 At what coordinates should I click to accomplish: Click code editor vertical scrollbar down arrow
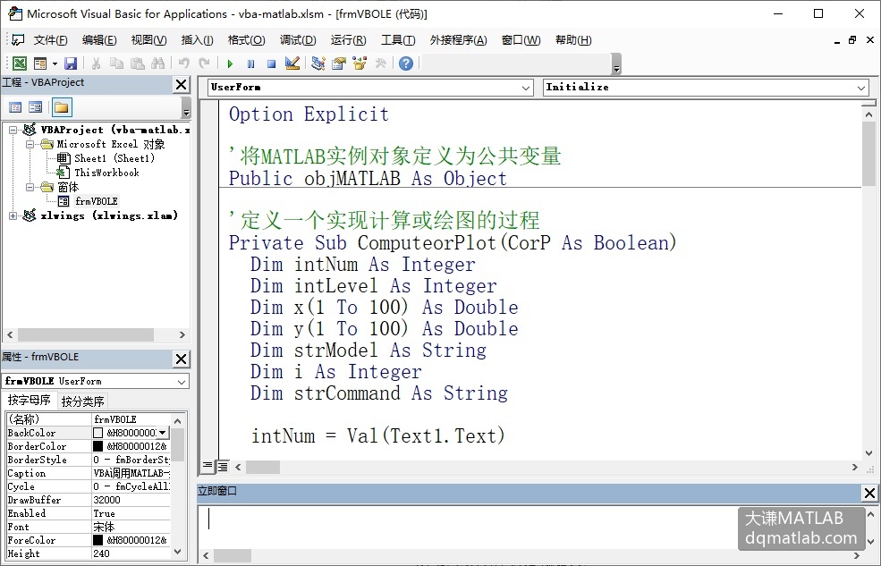[x=868, y=452]
